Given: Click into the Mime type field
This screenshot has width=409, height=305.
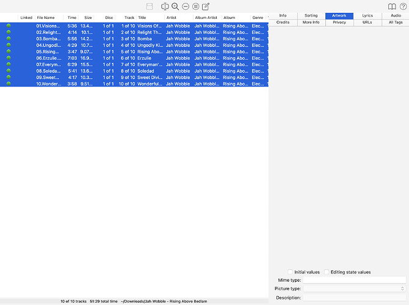Looking at the screenshot, I should pos(355,280).
